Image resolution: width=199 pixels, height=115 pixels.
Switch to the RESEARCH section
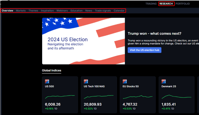[x=166, y=4]
